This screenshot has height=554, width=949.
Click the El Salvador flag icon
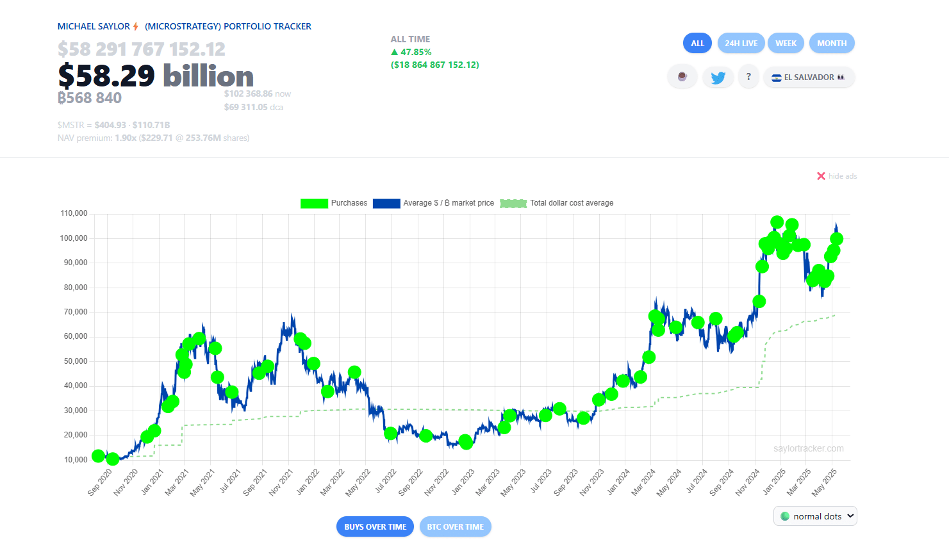tap(776, 77)
